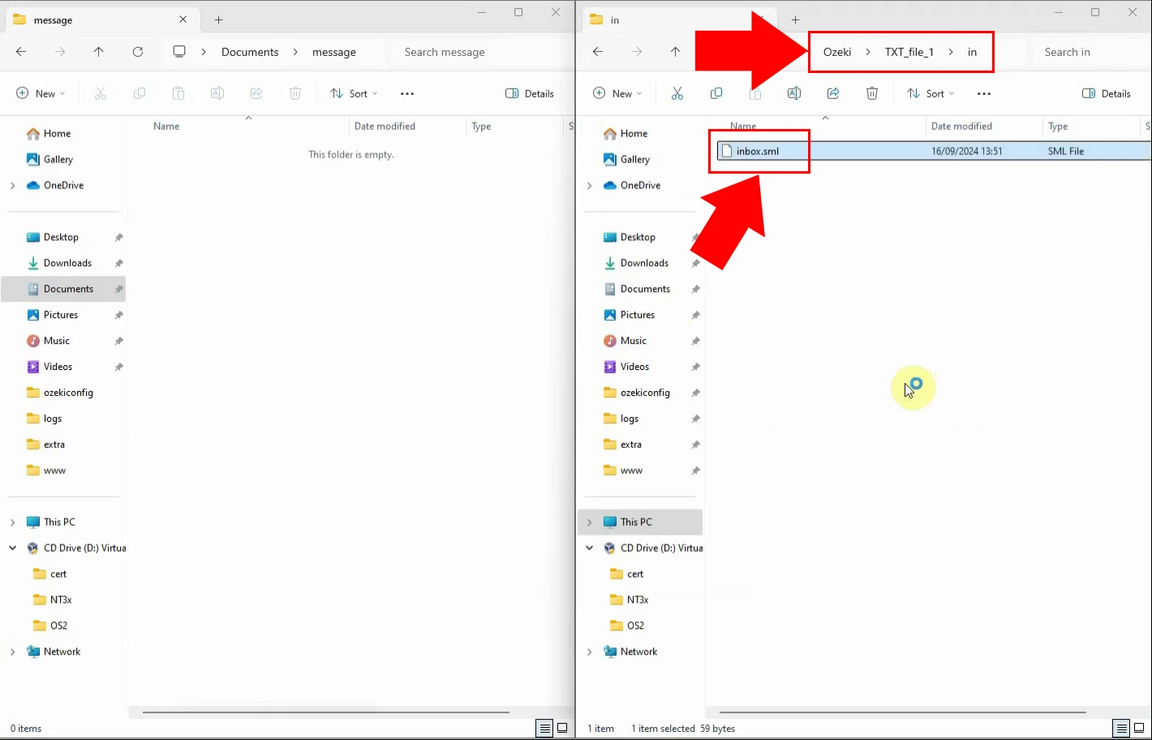Click the 'Search in' field
1152x740 pixels.
pos(1091,52)
